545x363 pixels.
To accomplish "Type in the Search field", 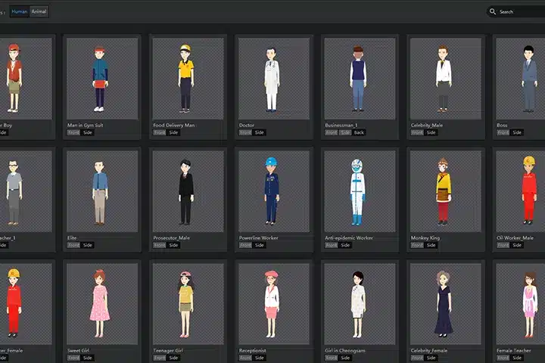I will (519, 11).
